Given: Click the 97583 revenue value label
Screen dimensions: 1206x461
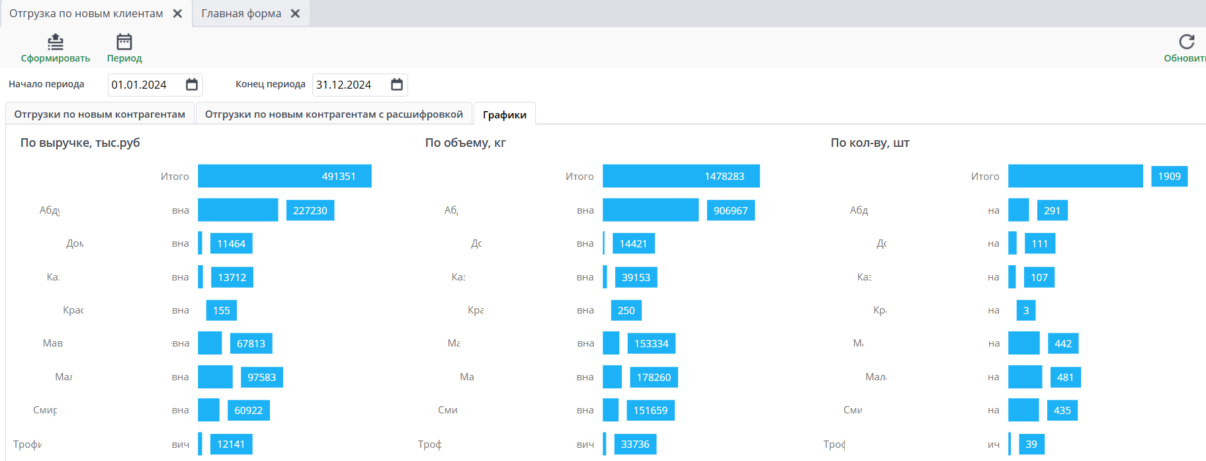Looking at the screenshot, I should [x=262, y=378].
